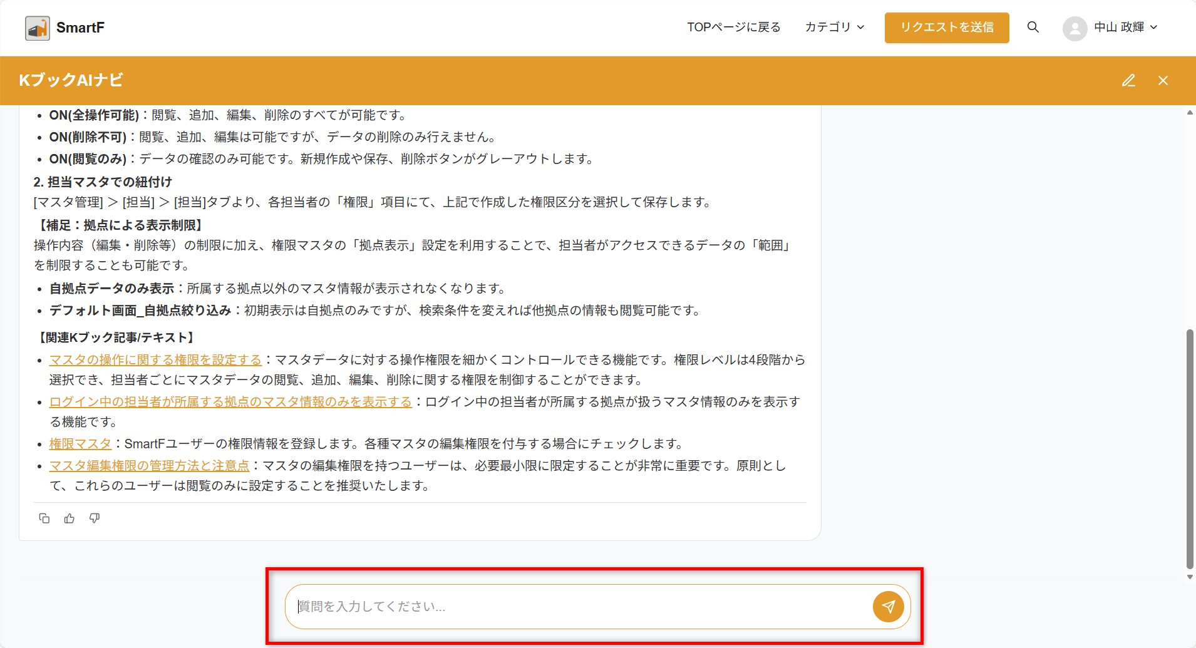
Task: Close the KブックAIナビ panel
Action: (1163, 80)
